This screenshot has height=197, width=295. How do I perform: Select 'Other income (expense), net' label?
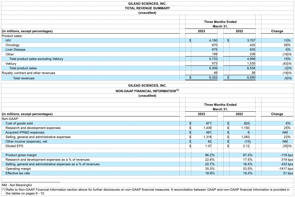click(x=26, y=142)
